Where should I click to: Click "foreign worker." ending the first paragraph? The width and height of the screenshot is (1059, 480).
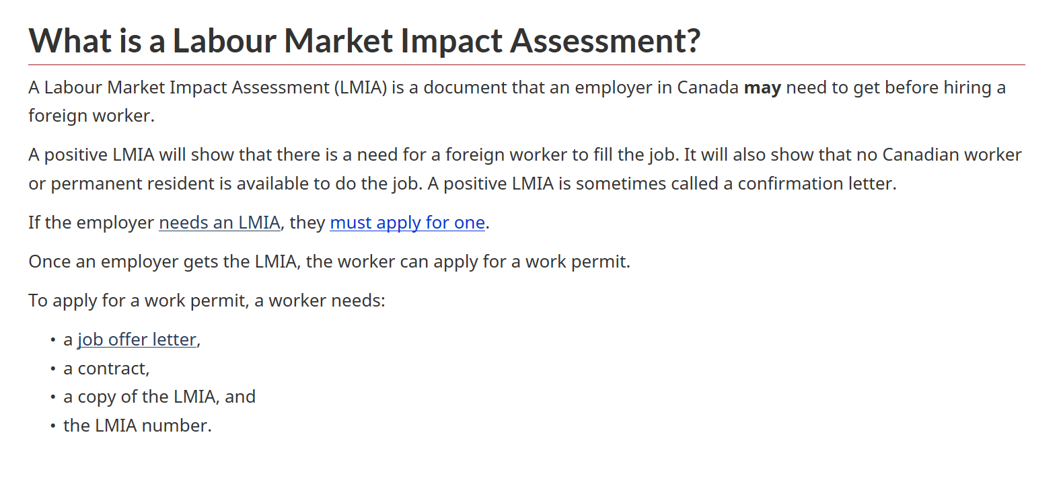(92, 116)
